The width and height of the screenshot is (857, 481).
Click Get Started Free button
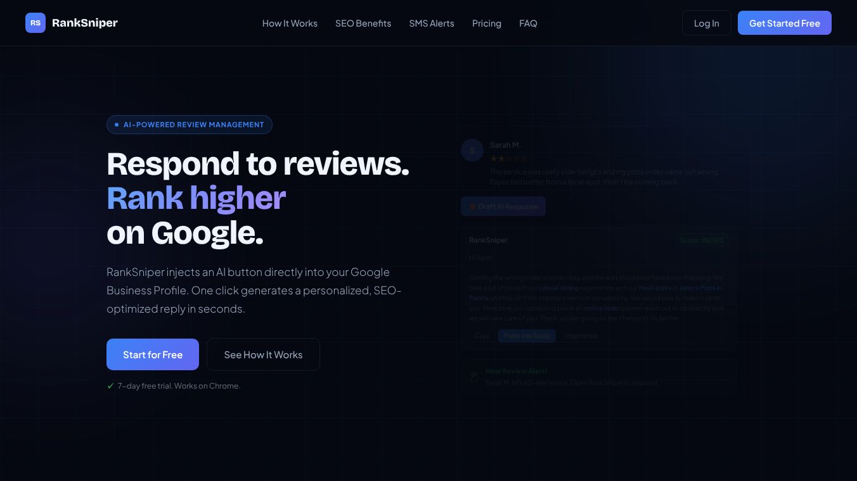click(785, 23)
